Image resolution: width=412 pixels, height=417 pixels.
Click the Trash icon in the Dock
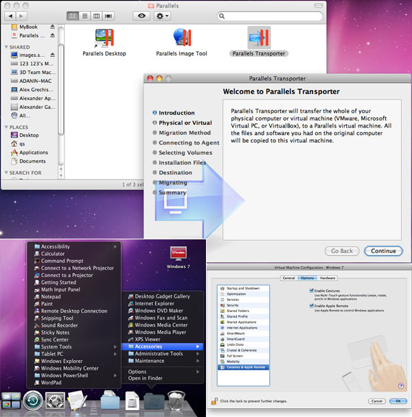click(x=176, y=402)
